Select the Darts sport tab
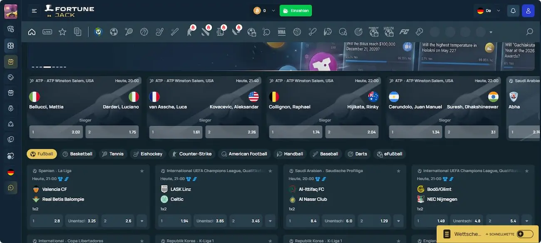 click(358, 154)
